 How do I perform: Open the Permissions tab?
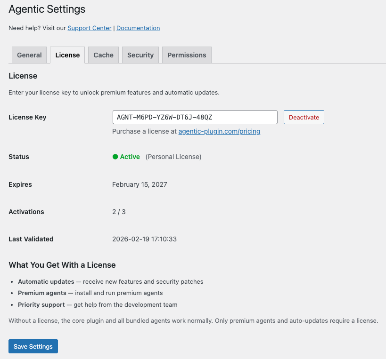pyautogui.click(x=187, y=55)
